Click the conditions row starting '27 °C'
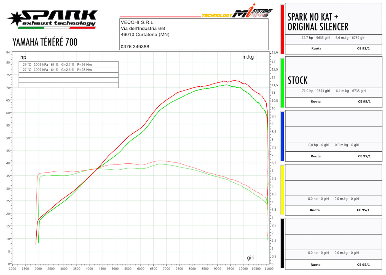The height and width of the screenshot is (275, 386). pyautogui.click(x=68, y=70)
